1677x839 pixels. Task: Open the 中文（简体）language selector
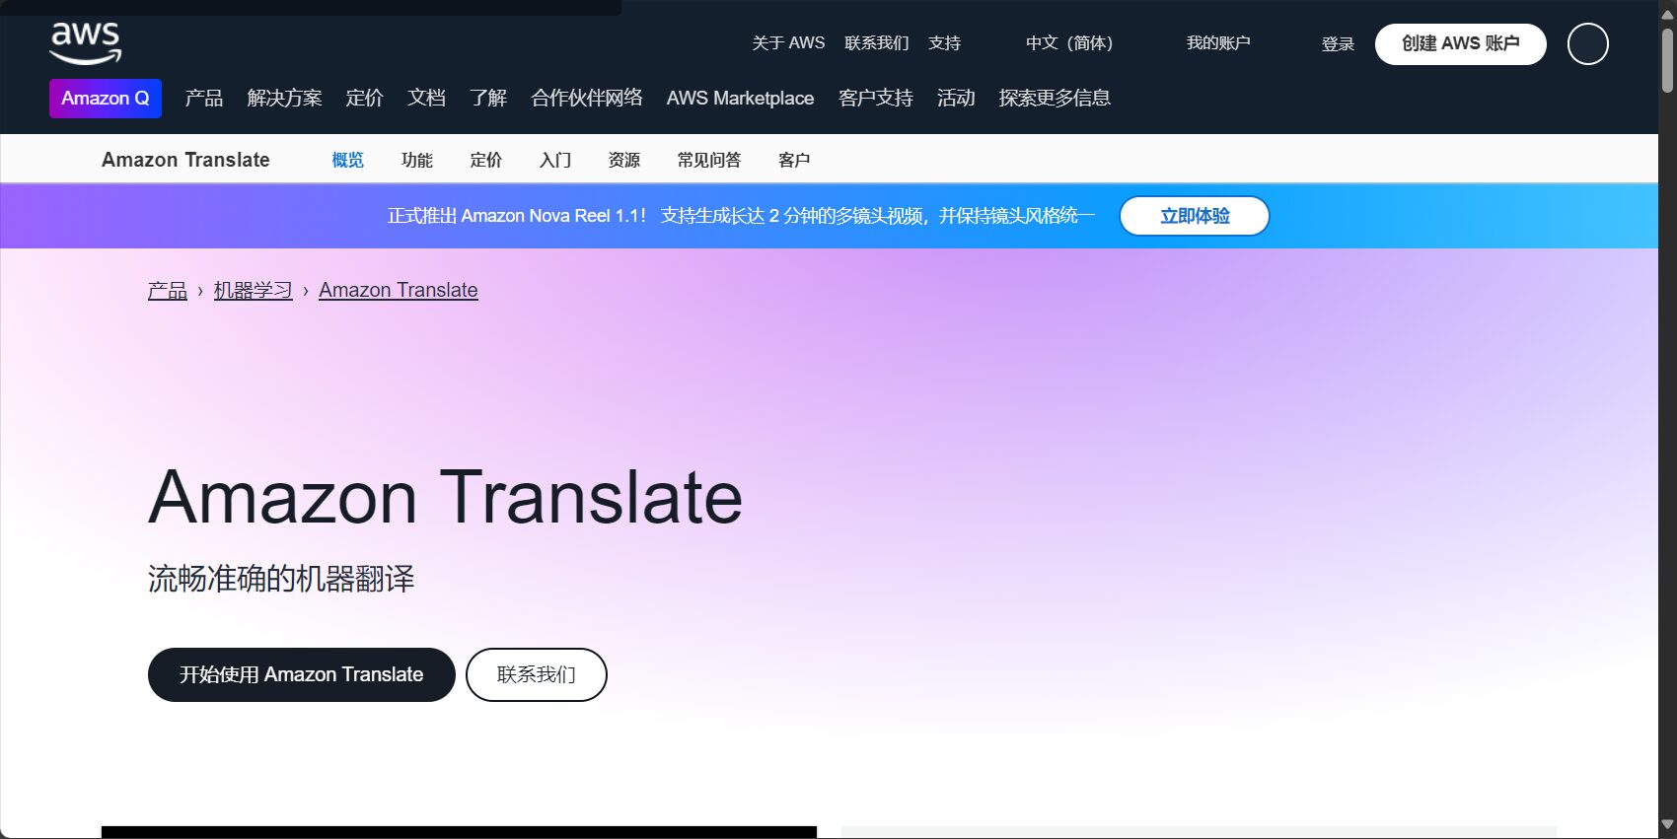[1069, 43]
